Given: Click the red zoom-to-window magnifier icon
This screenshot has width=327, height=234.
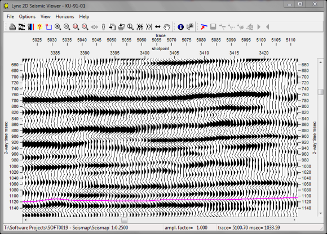Looking at the screenshot, I should coord(76,27).
